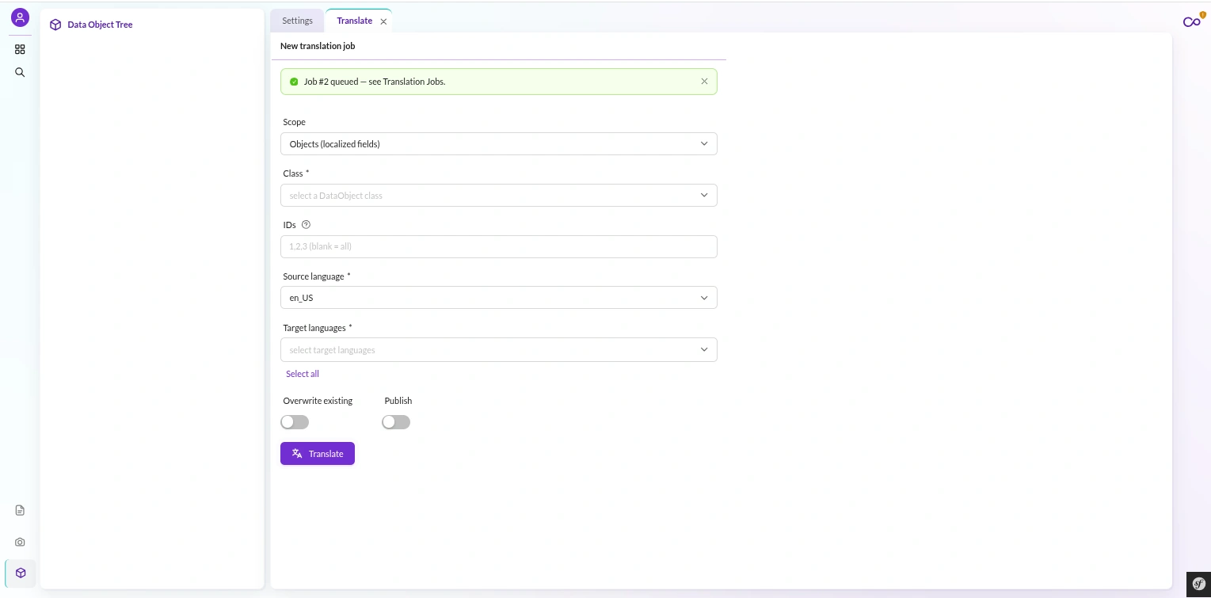Click the Translate button

pos(318,454)
